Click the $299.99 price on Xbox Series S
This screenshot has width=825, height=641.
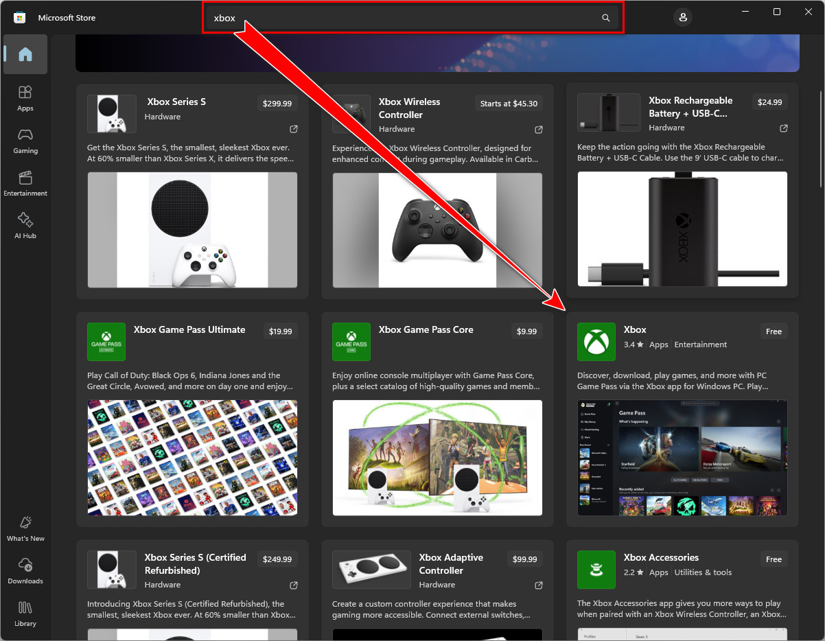[277, 104]
